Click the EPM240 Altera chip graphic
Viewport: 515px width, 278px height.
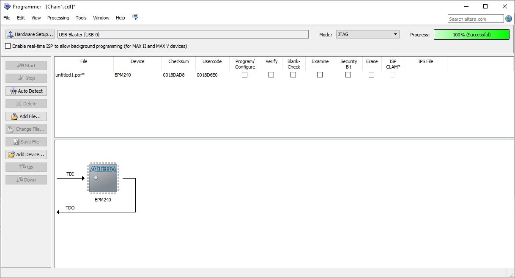103,178
